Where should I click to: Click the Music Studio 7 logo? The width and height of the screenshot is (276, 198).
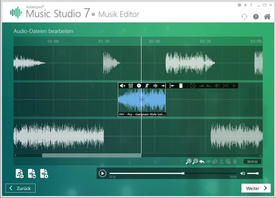(16, 12)
